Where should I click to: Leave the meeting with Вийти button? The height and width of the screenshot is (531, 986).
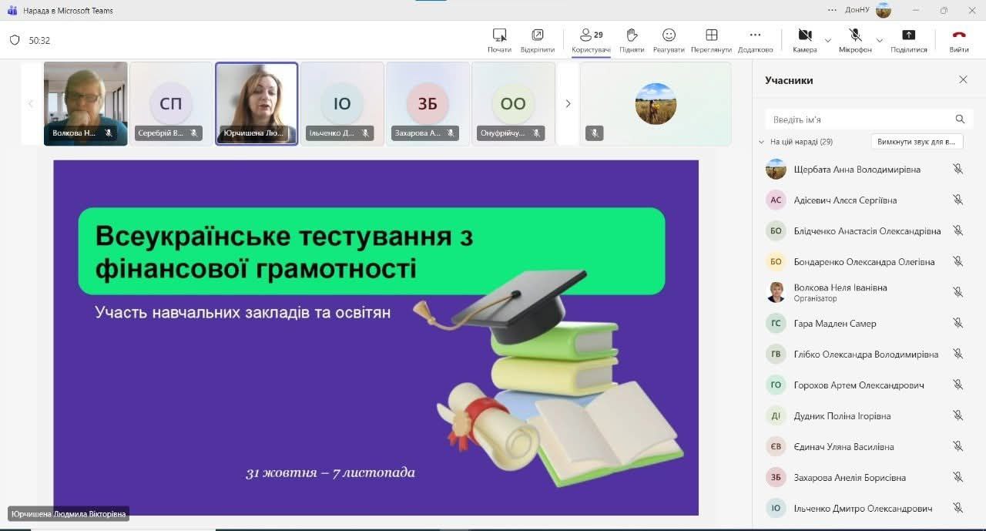tap(959, 40)
